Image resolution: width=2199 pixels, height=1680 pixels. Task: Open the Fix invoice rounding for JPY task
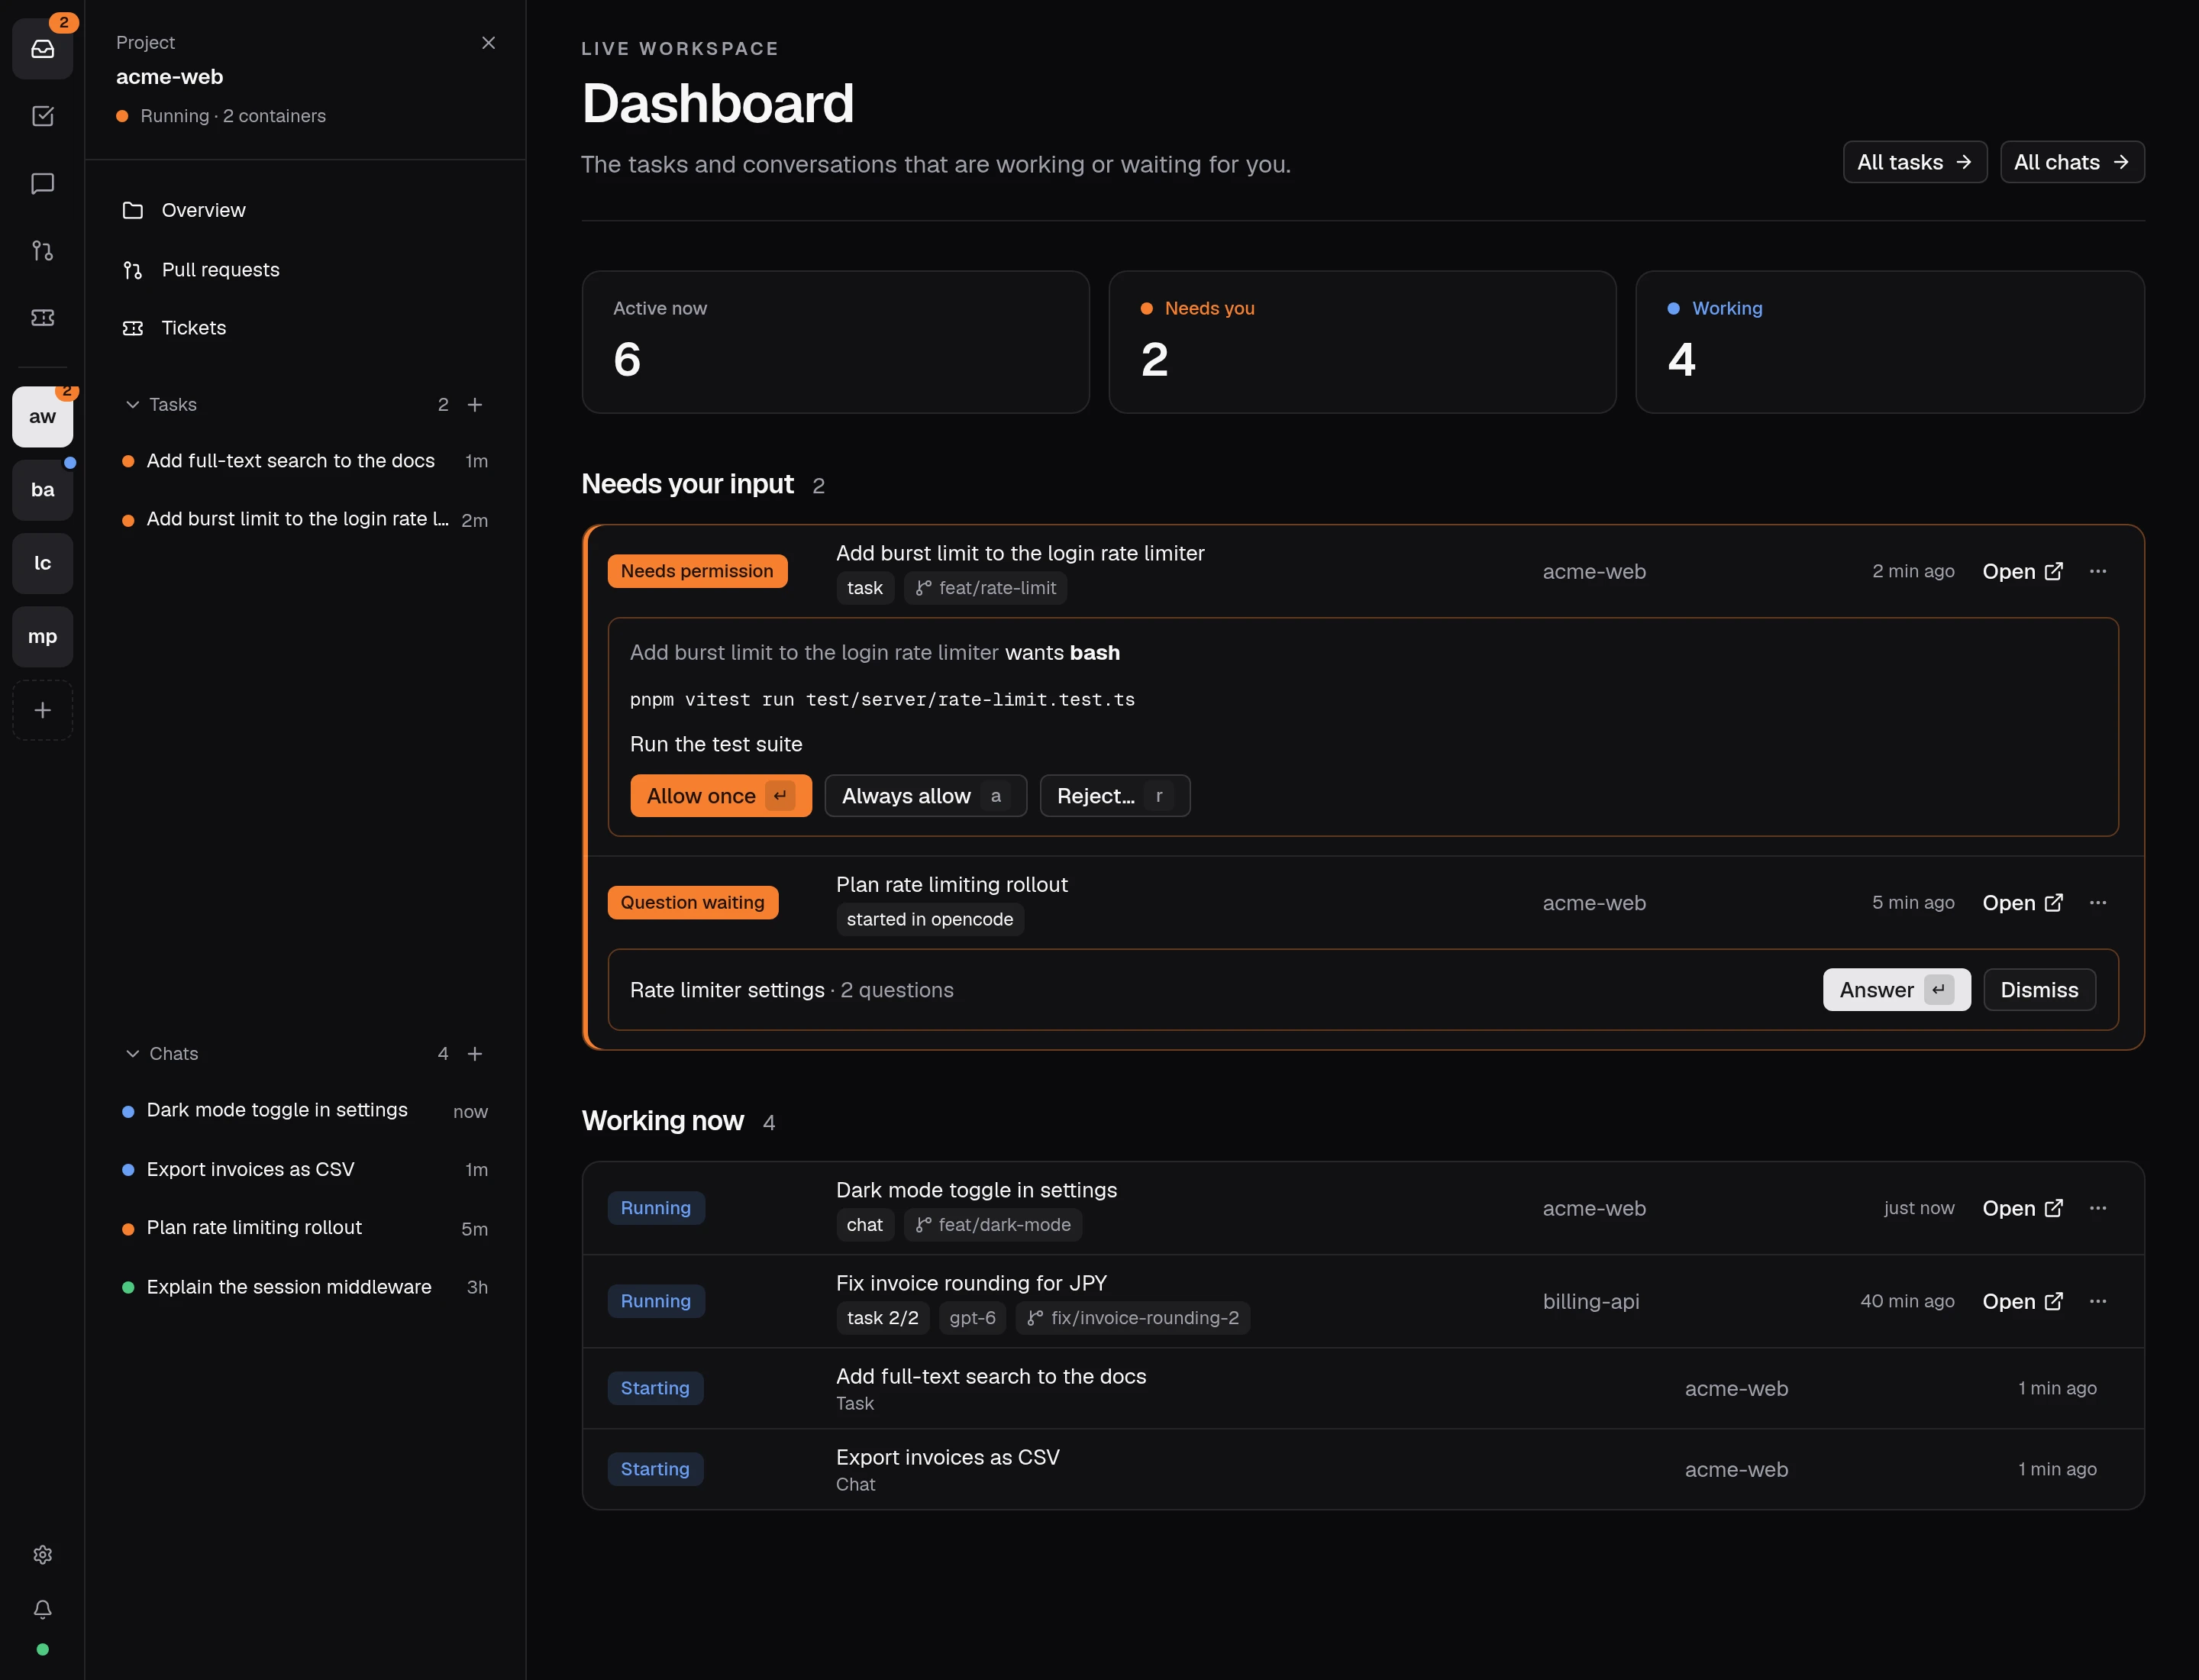(x=2023, y=1301)
